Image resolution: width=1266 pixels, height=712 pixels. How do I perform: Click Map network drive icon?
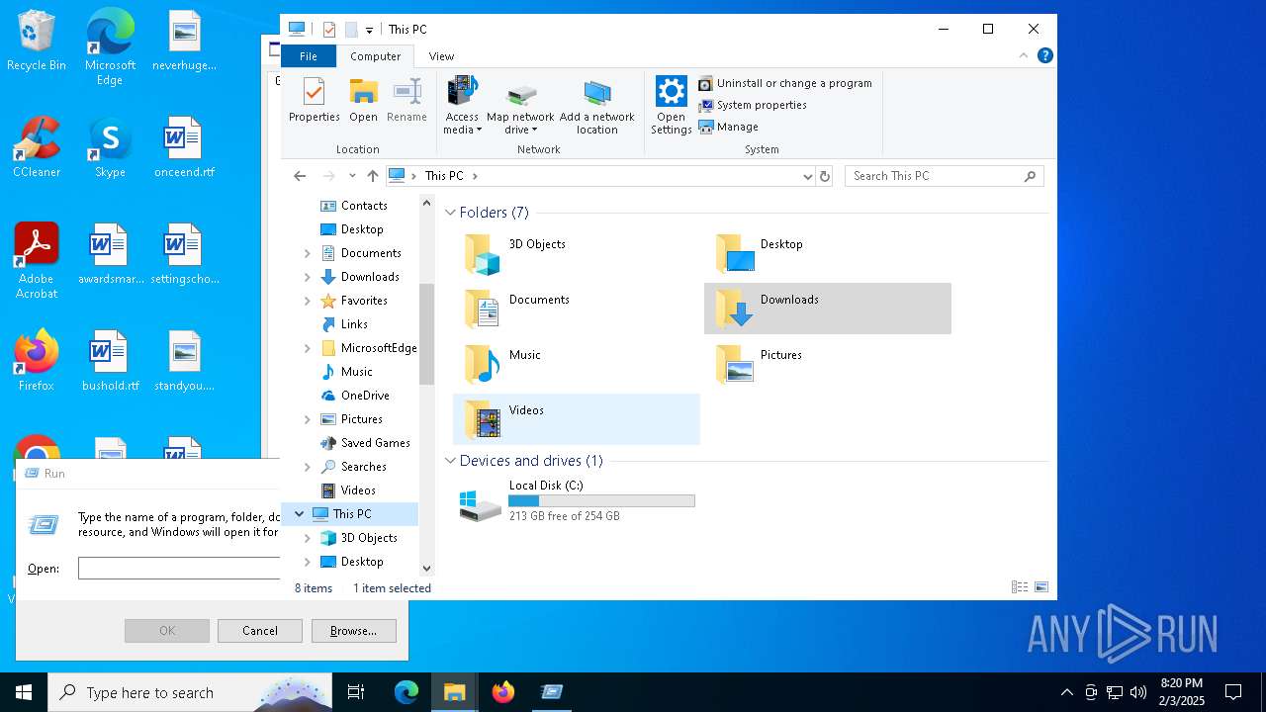tap(520, 105)
